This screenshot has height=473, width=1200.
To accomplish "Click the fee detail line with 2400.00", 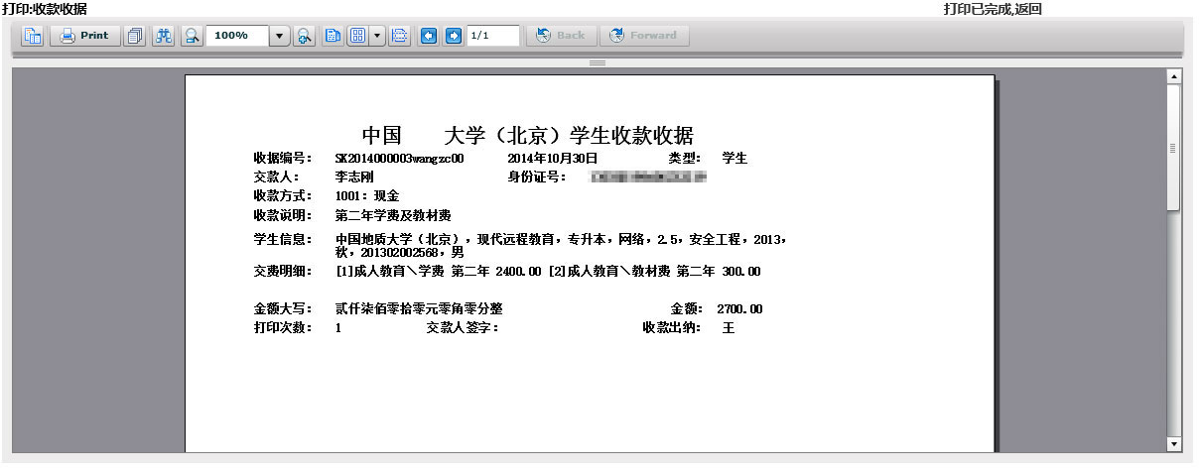I will (x=548, y=272).
